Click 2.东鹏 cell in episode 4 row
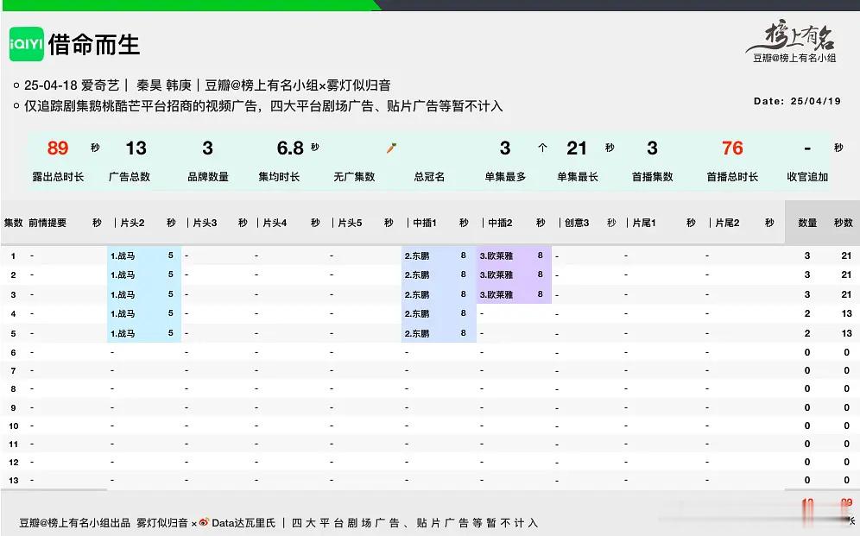The width and height of the screenshot is (860, 536). coord(417,313)
